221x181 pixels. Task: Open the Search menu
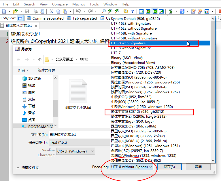click(29, 4)
